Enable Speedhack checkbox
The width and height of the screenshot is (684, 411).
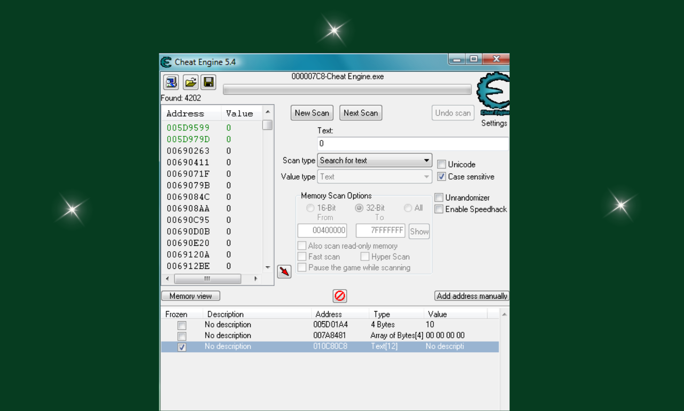439,209
